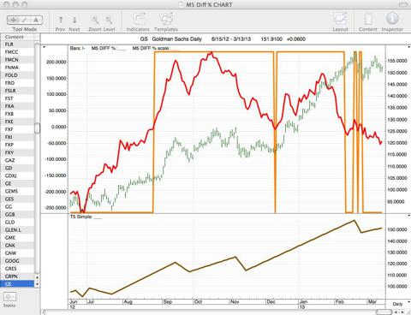Select FMCN in the symbol list
This screenshot has width=411, height=315.
17,60
